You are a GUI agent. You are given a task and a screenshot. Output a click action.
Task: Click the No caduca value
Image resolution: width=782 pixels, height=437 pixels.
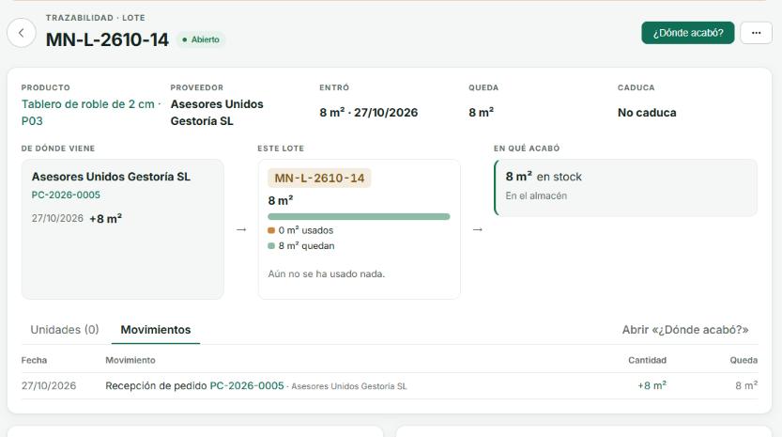[x=647, y=113]
